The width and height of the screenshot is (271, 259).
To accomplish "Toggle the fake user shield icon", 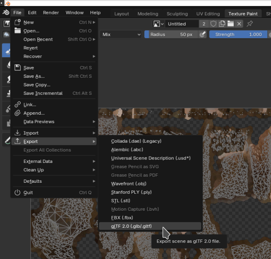I will (213, 24).
